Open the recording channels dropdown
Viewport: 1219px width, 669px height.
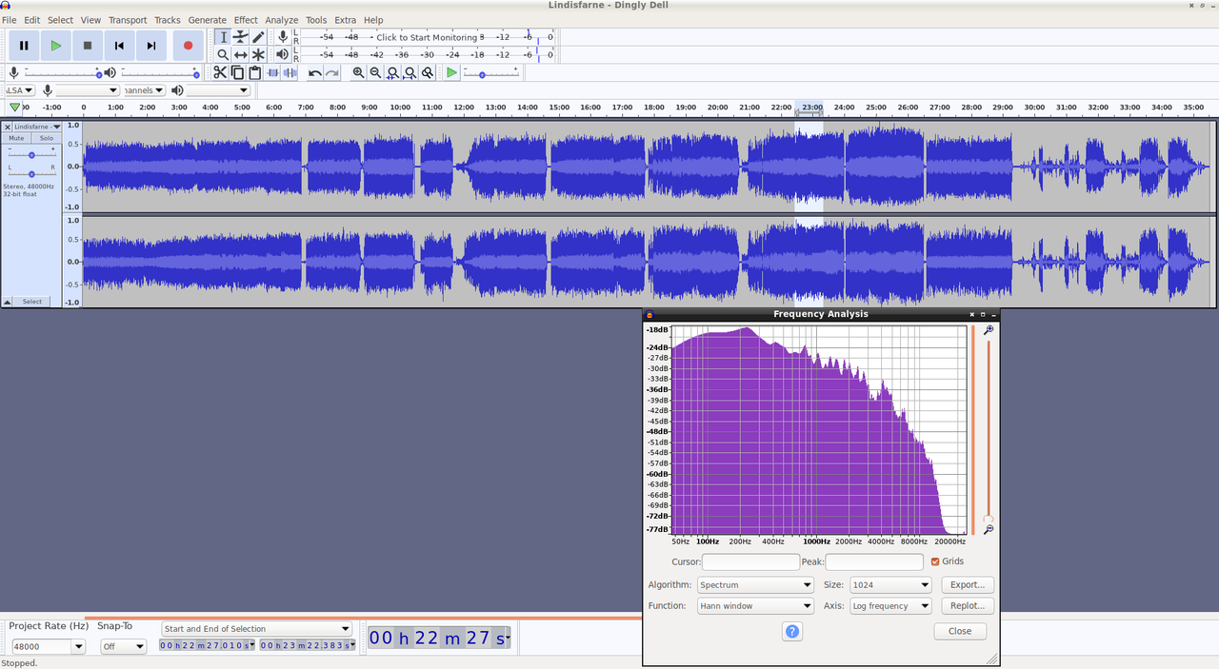pos(144,90)
